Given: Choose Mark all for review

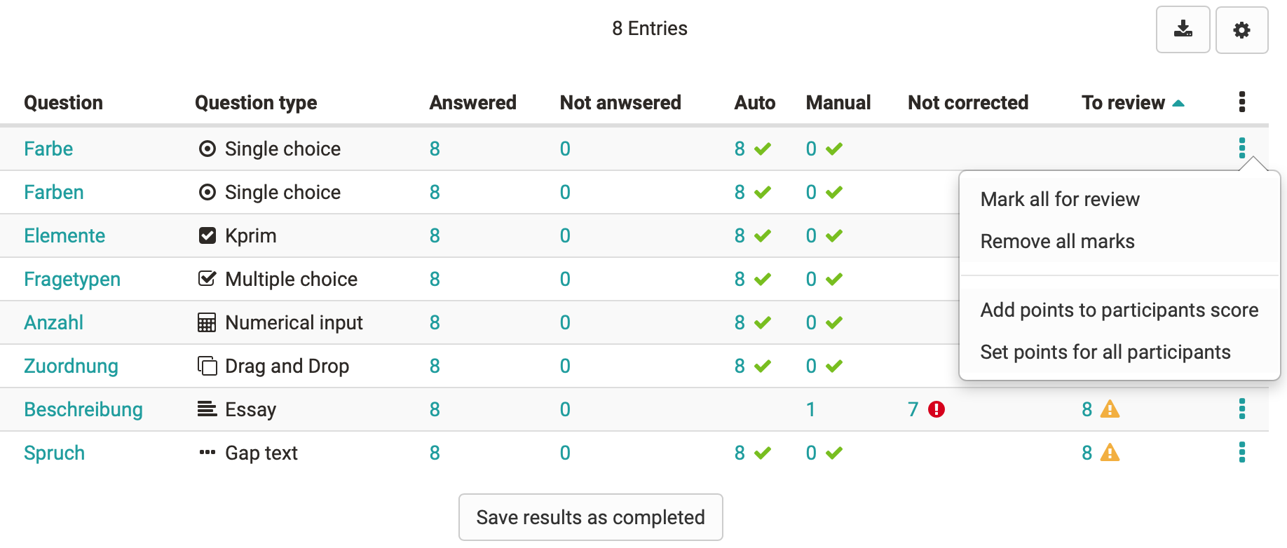Looking at the screenshot, I should pyautogui.click(x=1059, y=200).
